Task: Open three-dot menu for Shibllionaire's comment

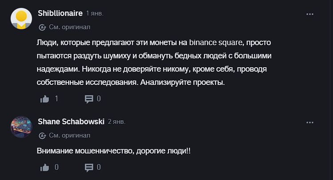Action: [x=310, y=15]
